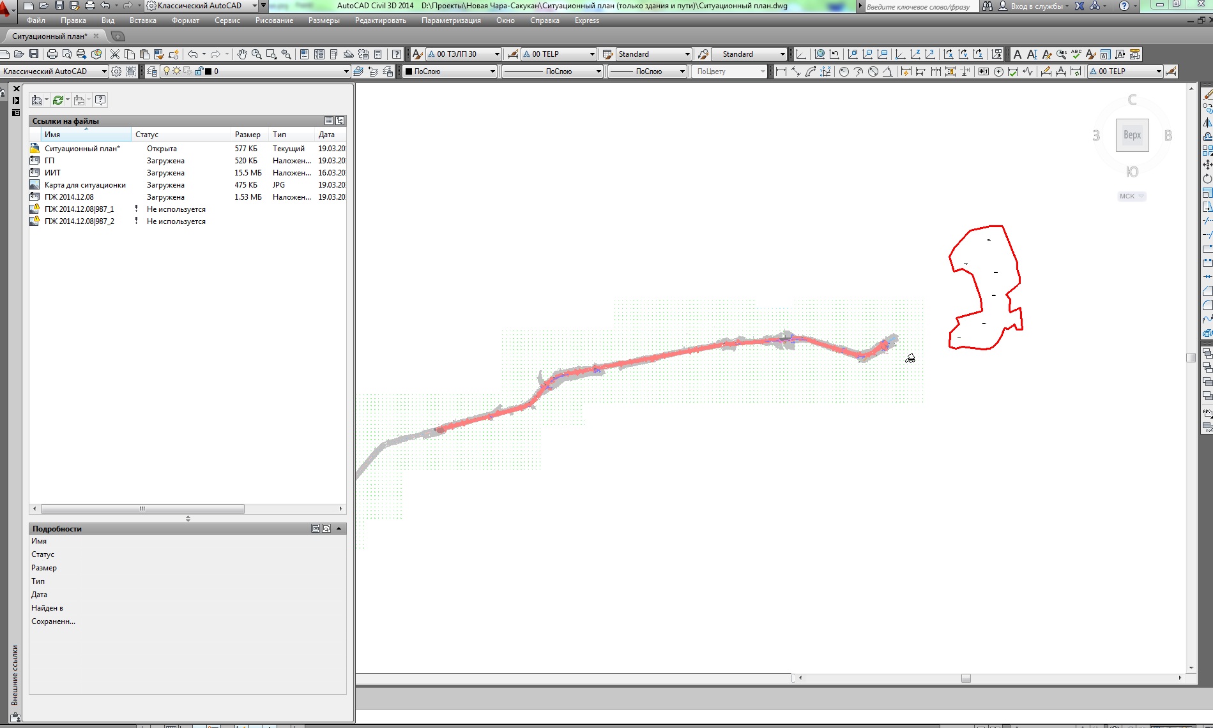Refresh external references with green arrows icon
The image size is (1213, 728).
point(58,100)
